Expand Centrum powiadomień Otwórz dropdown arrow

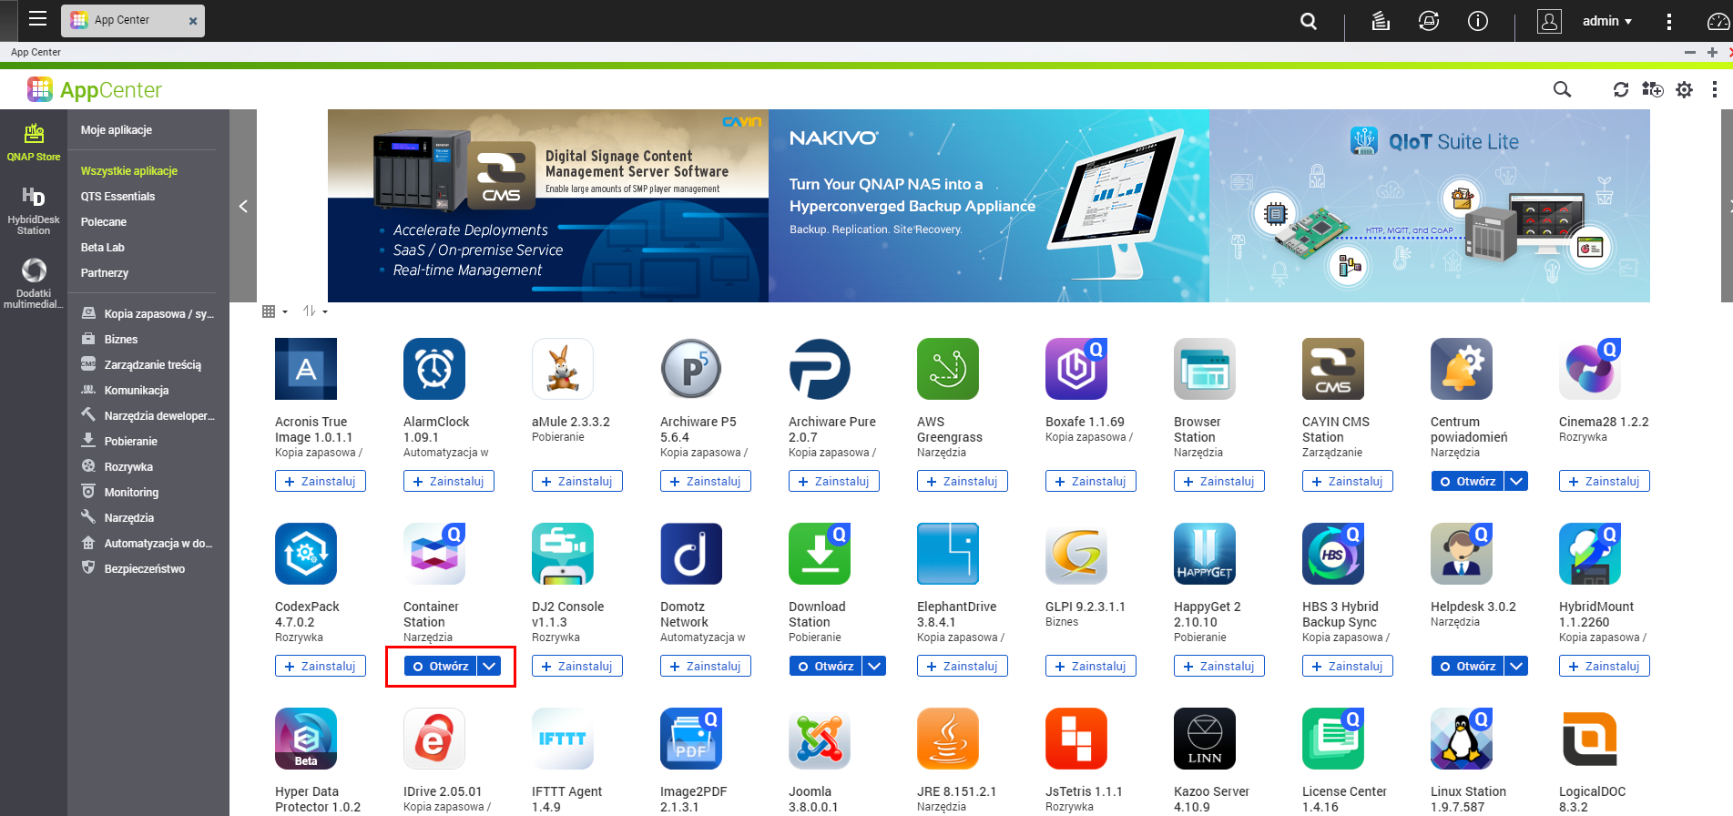coord(1516,481)
